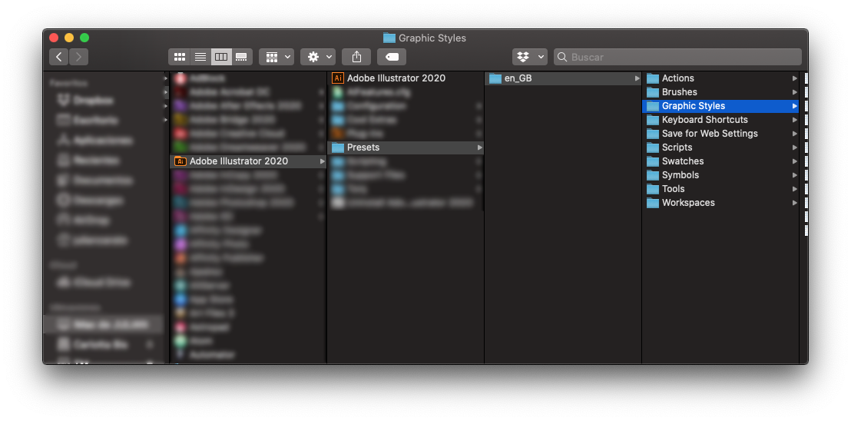Click the Buscar search field
Screen dimensions: 851x421
(677, 57)
